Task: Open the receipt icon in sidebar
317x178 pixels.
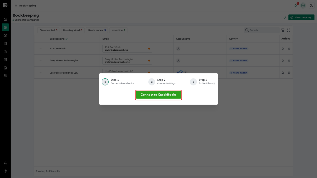Action: [x=5, y=60]
